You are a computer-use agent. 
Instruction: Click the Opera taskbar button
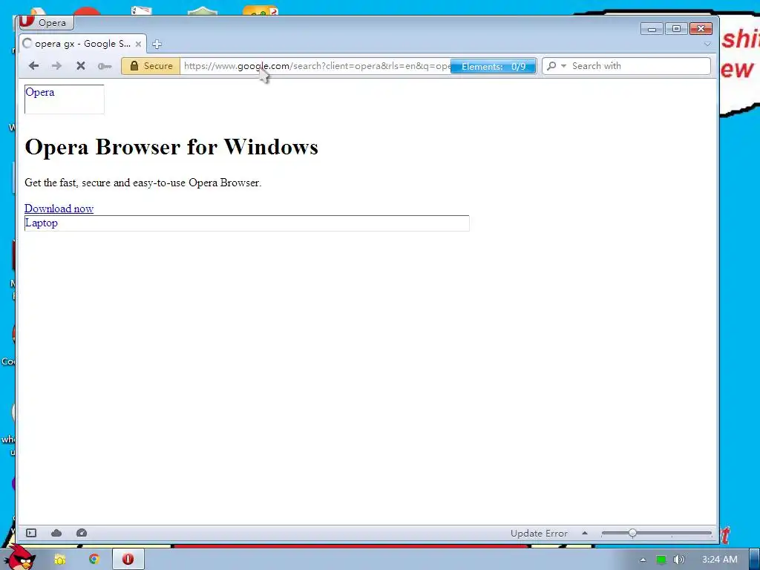tap(128, 560)
